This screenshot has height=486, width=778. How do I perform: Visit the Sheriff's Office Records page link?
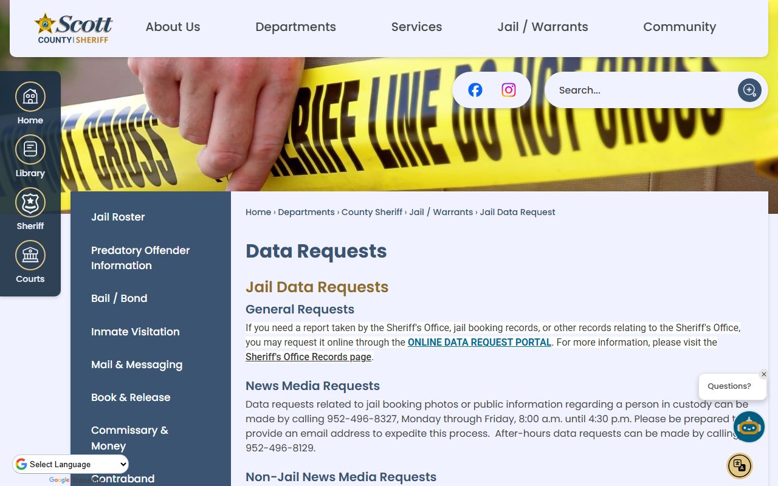tap(308, 357)
